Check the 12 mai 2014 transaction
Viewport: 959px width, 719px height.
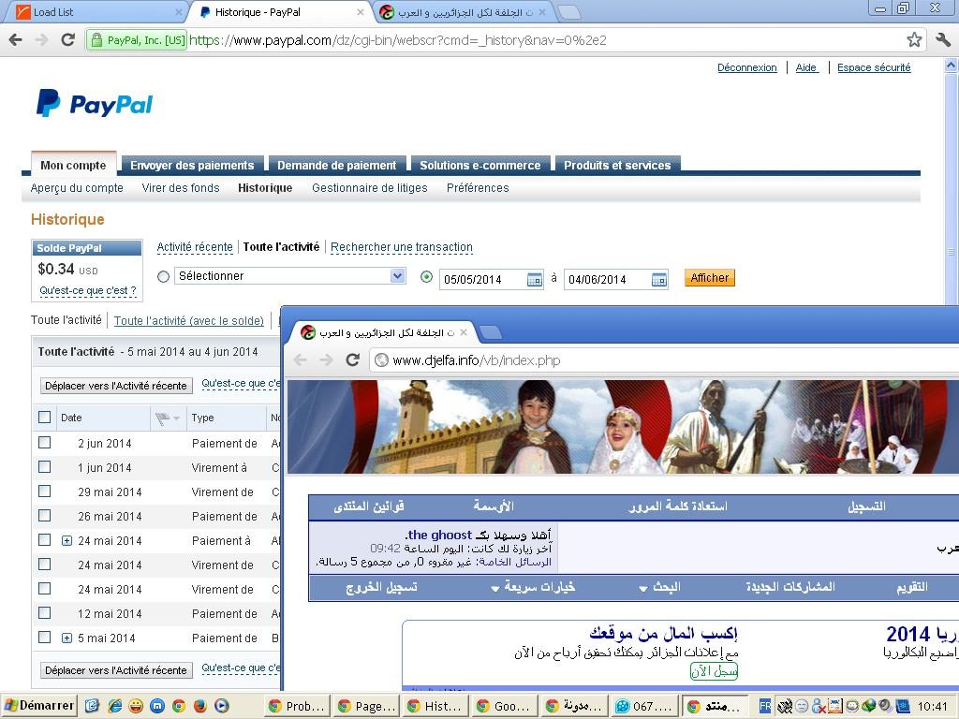(x=45, y=613)
